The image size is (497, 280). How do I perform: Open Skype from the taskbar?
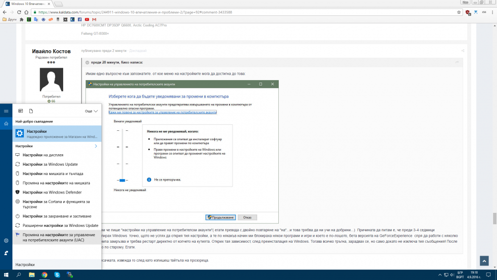click(57, 275)
